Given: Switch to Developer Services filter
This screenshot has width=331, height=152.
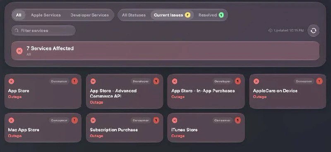Looking at the screenshot, I should 89,15.
